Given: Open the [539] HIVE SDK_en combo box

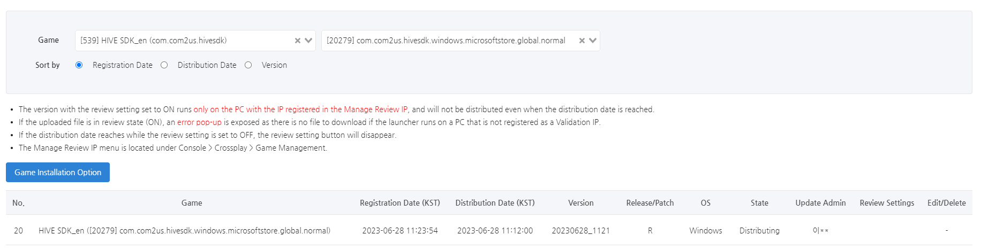Looking at the screenshot, I should pos(195,41).
